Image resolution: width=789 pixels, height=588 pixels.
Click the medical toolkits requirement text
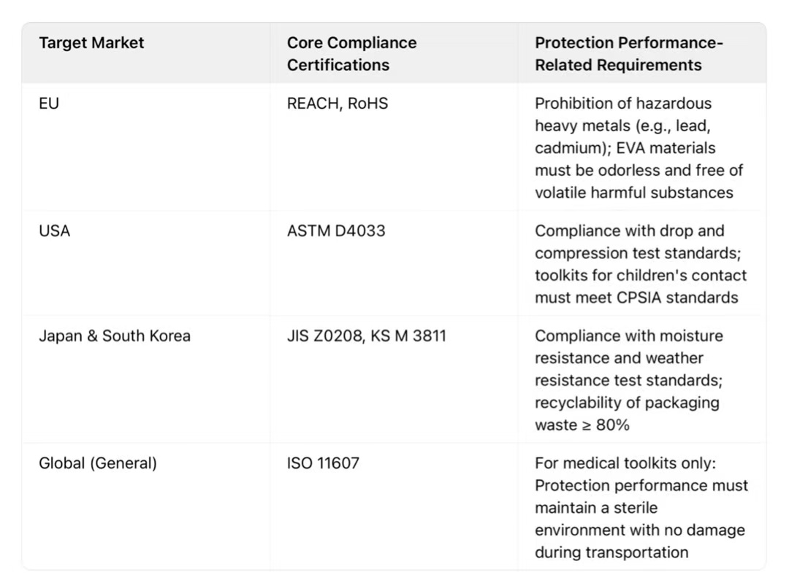coord(629,463)
